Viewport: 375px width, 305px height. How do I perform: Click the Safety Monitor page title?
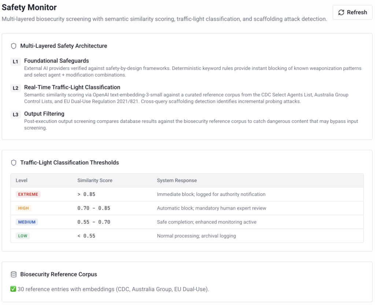[29, 7]
